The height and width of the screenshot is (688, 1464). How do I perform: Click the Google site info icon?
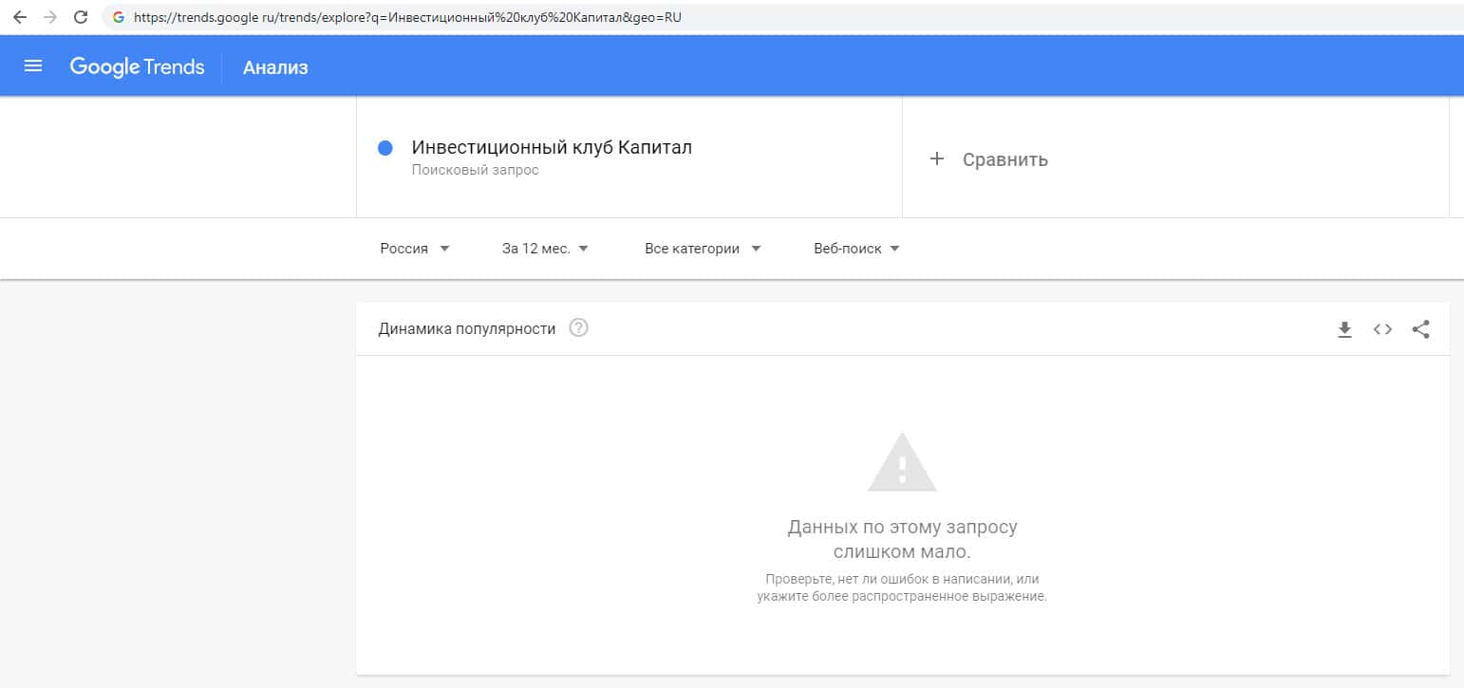(x=119, y=17)
